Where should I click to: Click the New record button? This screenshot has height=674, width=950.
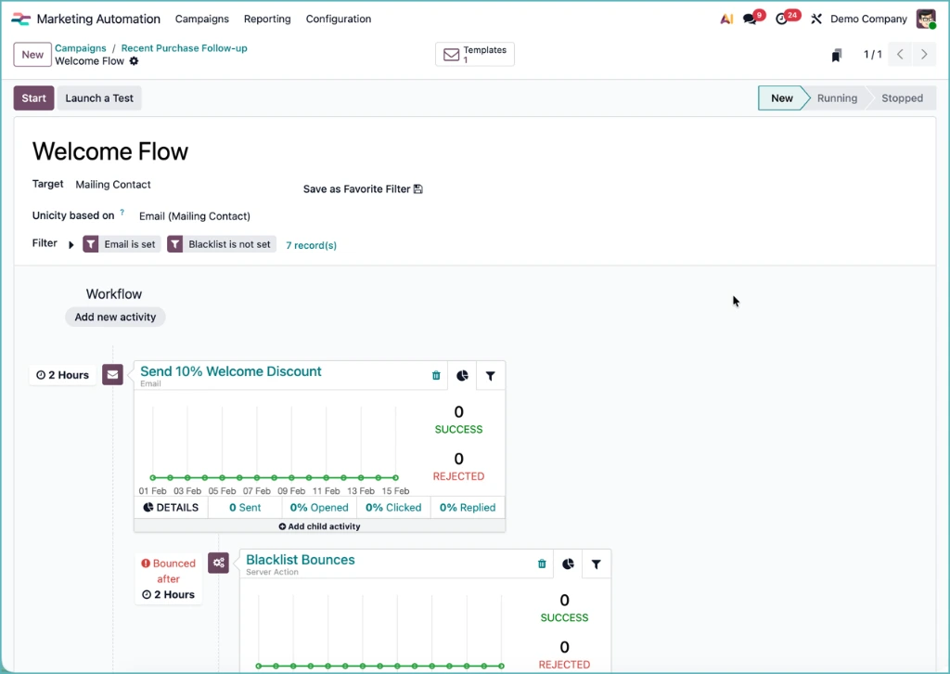pyautogui.click(x=32, y=55)
